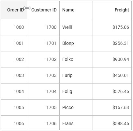Click the $175.06 freight cell
This screenshot has width=133, height=131.
pyautogui.click(x=112, y=27)
